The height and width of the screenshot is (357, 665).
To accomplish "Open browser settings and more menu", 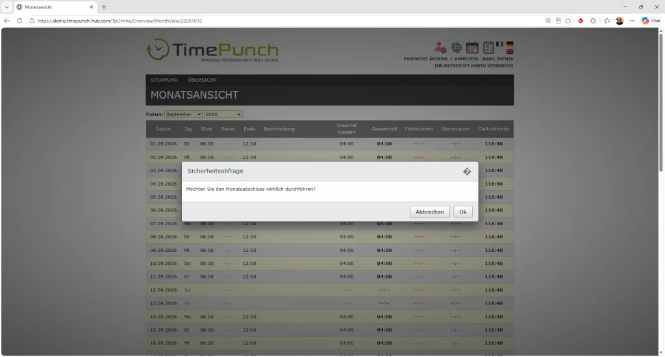I will [x=632, y=20].
